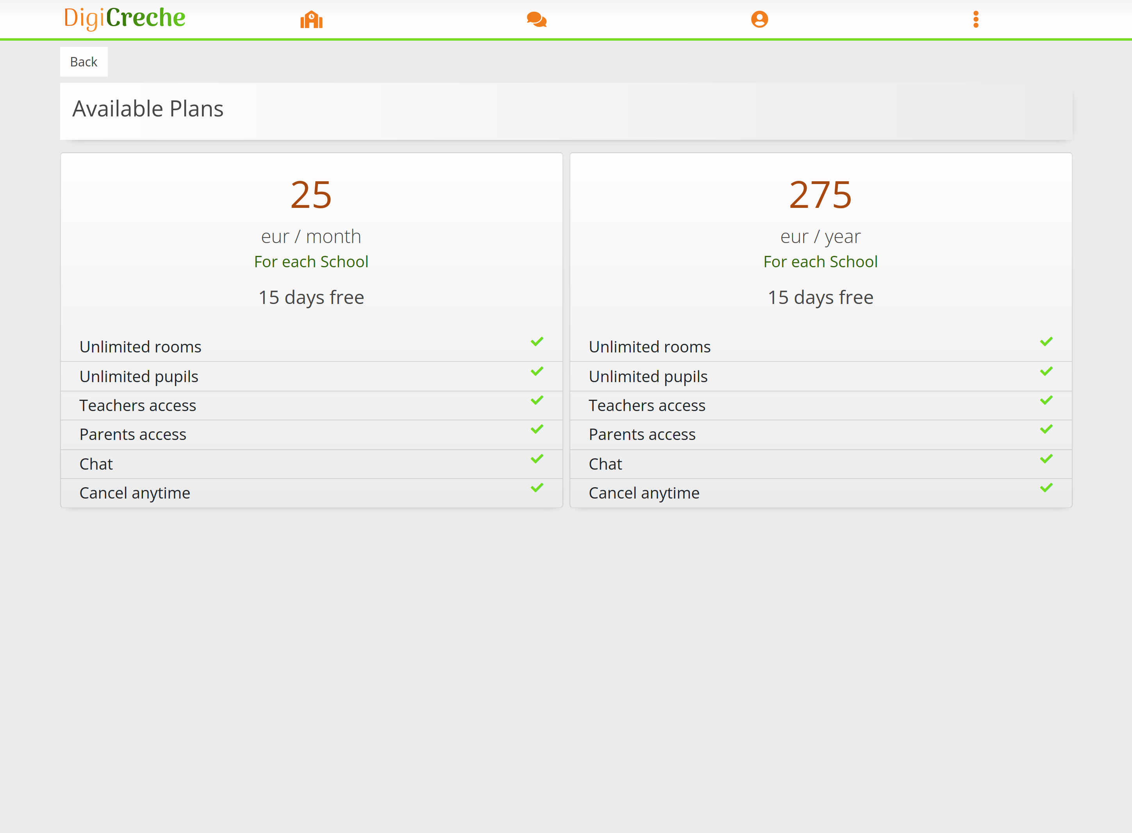Click 'eur / month' label

point(311,236)
